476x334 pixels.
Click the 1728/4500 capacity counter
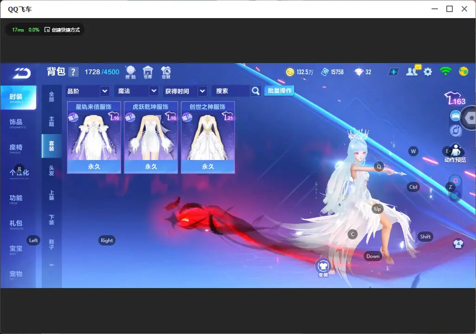(102, 72)
